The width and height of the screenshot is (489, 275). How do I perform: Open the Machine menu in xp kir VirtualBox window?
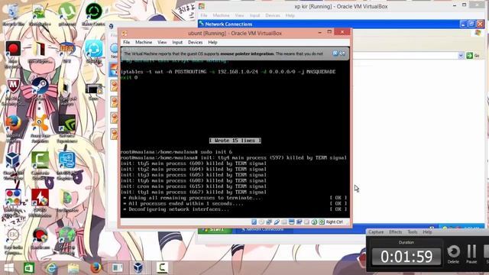coord(221,15)
